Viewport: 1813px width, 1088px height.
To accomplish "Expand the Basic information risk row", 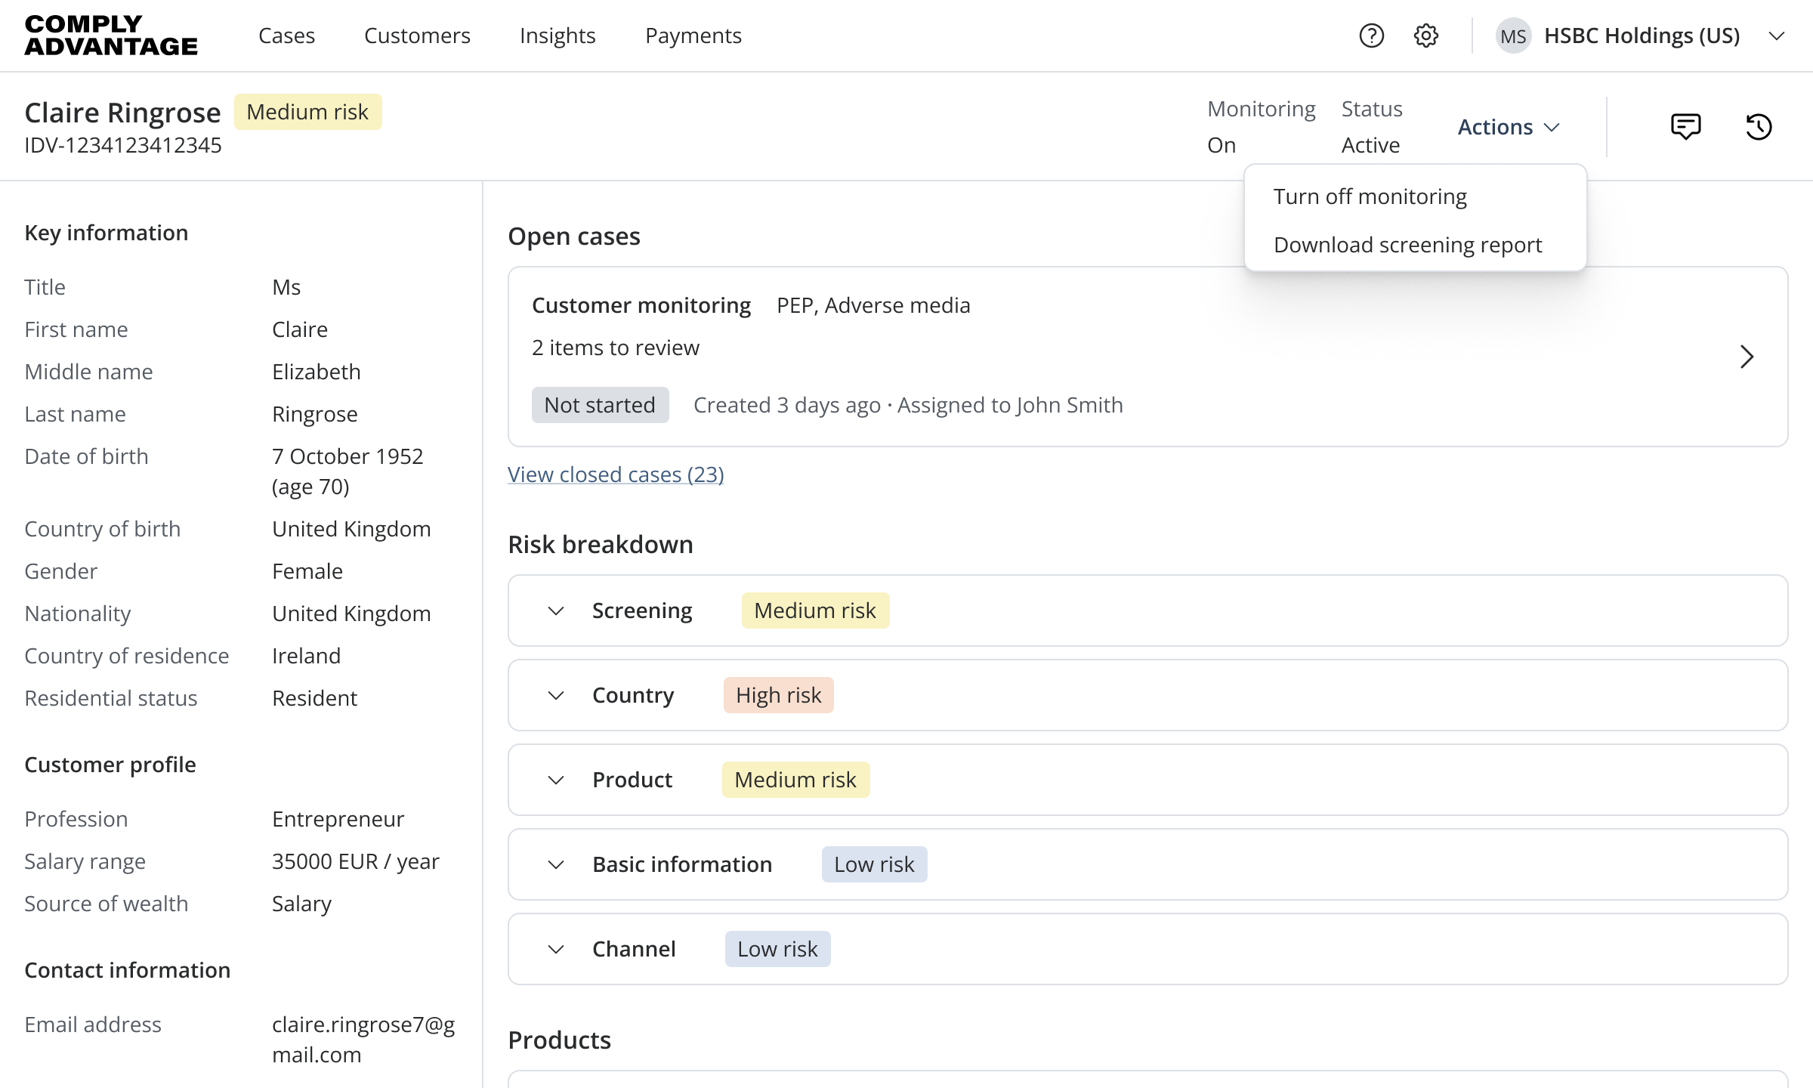I will (556, 864).
